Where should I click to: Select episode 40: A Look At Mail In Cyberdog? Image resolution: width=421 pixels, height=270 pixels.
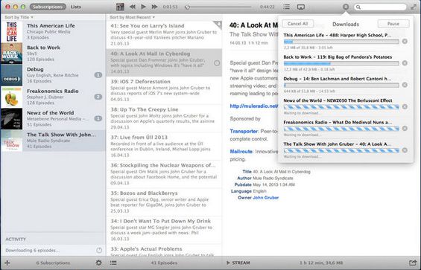click(164, 62)
